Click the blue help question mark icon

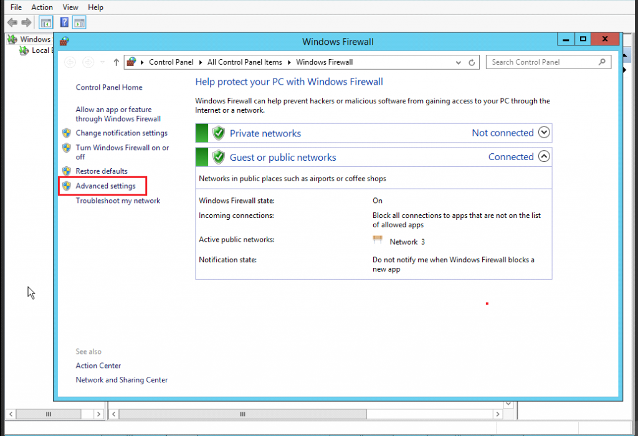tap(64, 22)
